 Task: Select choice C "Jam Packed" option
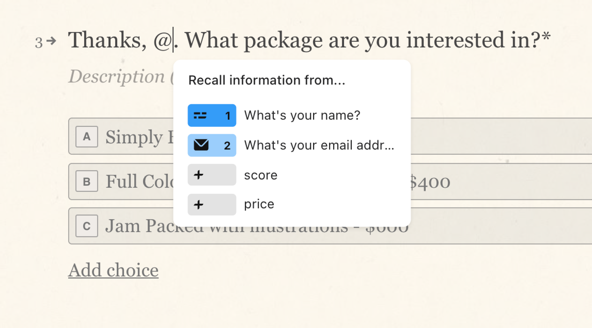pyautogui.click(x=330, y=226)
